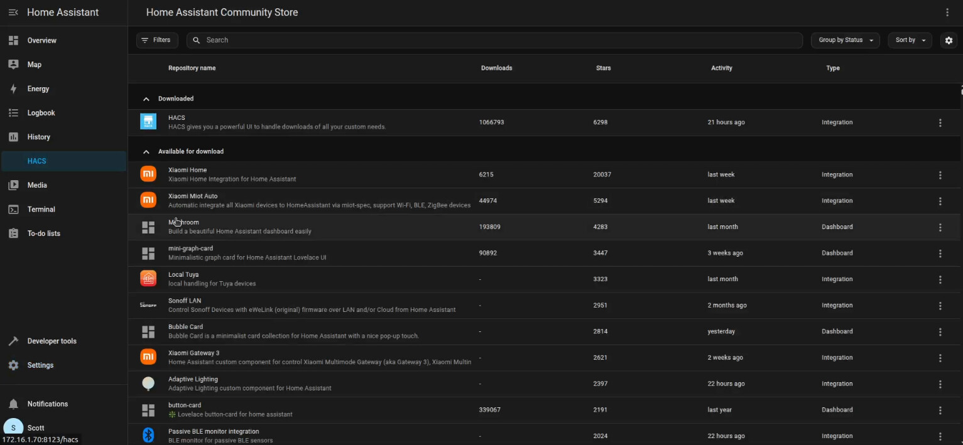This screenshot has width=963, height=445.
Task: Open Developer tools hammer icon
Action: 13,341
